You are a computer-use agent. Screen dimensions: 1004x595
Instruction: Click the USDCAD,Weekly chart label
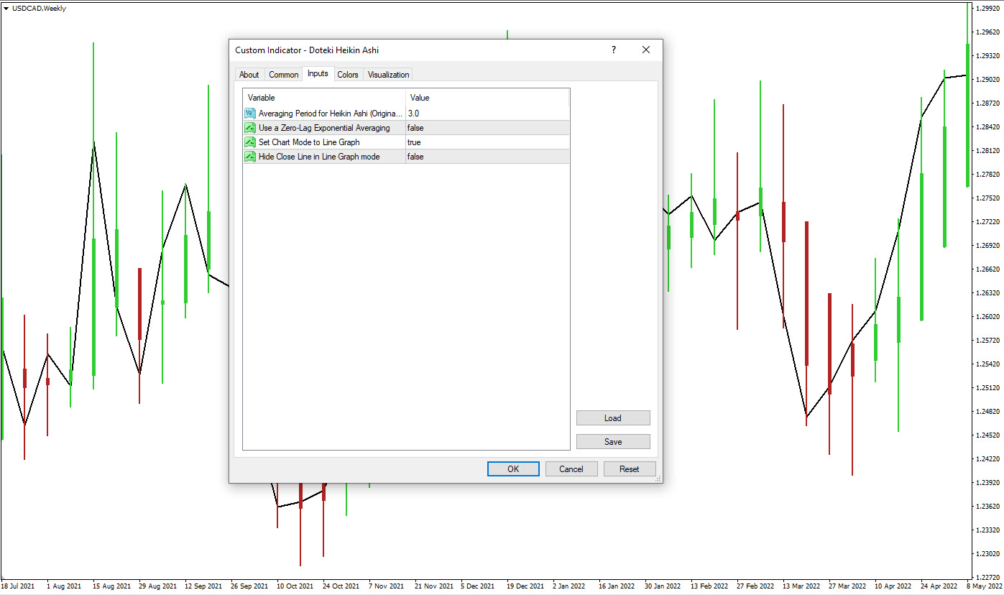(x=39, y=9)
